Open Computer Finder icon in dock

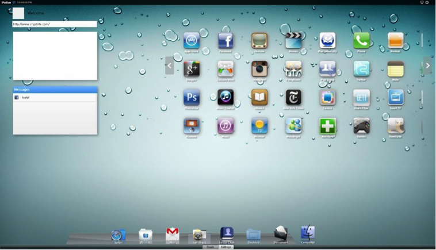[308, 233]
